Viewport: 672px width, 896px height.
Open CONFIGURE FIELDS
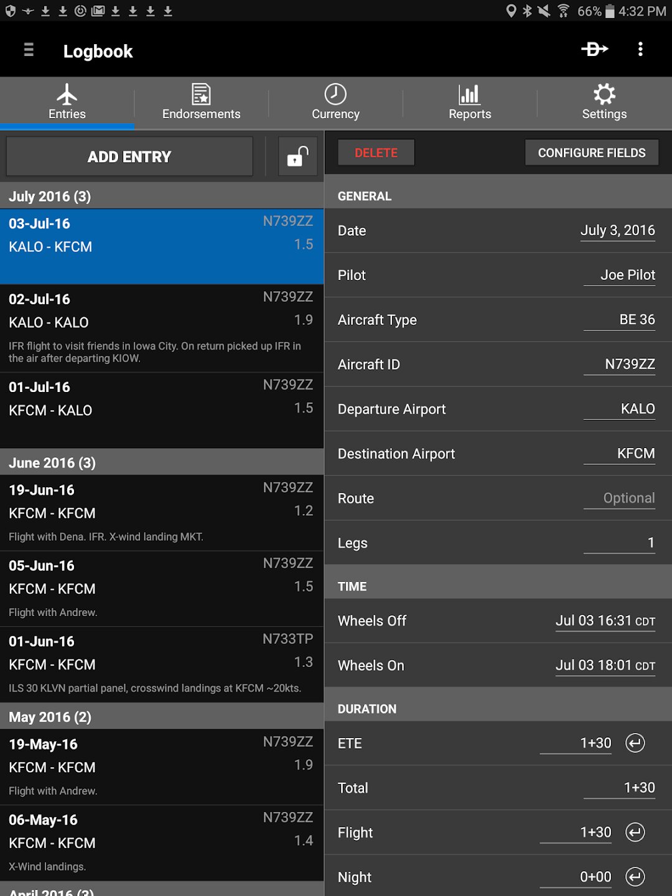pos(592,152)
